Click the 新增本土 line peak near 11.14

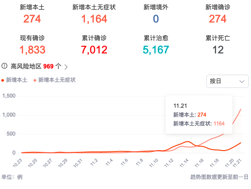pos(188,141)
